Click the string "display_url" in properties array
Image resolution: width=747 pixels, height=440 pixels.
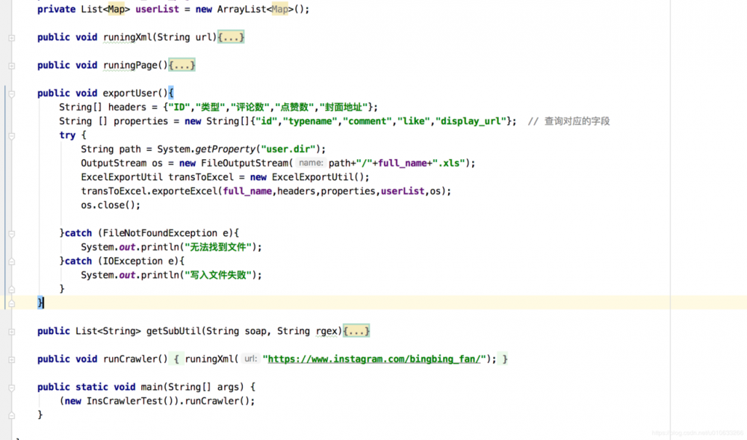pyautogui.click(x=471, y=121)
